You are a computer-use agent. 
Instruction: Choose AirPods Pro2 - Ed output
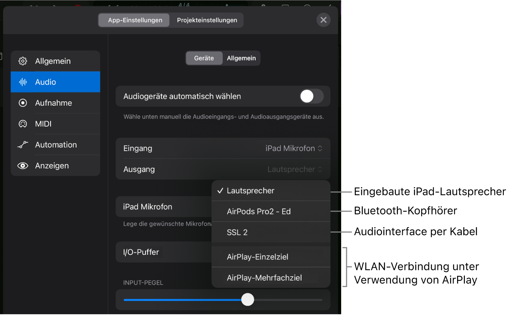click(x=271, y=212)
